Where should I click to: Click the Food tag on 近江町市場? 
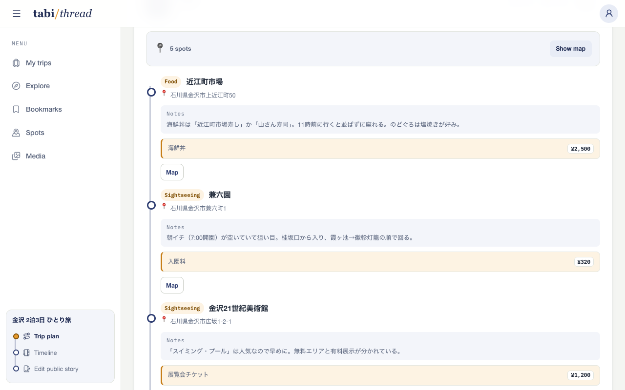[171, 82]
